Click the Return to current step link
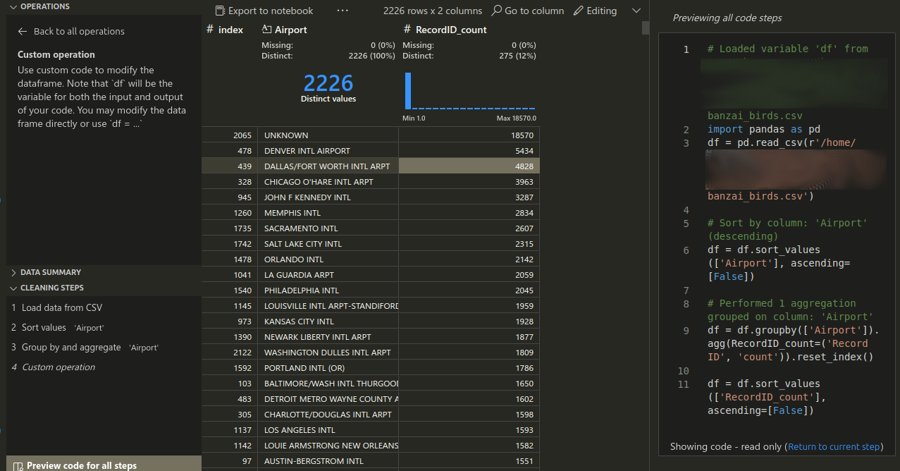Image resolution: width=900 pixels, height=471 pixels. (834, 446)
